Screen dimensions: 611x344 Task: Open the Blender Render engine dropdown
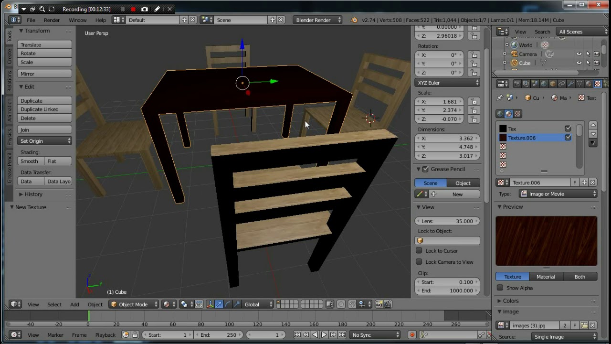click(x=318, y=20)
